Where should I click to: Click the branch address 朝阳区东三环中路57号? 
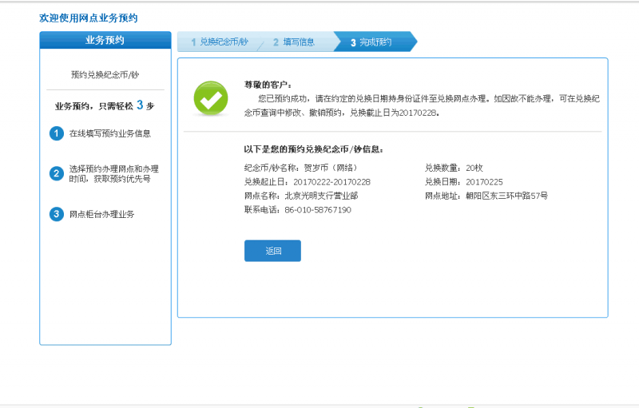506,196
